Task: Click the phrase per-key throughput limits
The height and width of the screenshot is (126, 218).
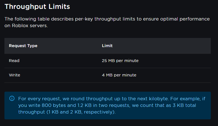Action: tap(105, 19)
